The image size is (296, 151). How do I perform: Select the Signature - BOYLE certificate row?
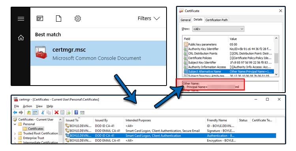170,130
